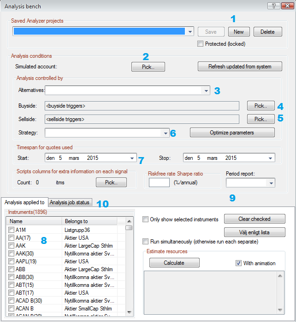This screenshot has height=322, width=296.
Task: Open the Start date picker dropdown
Action: tap(132, 158)
